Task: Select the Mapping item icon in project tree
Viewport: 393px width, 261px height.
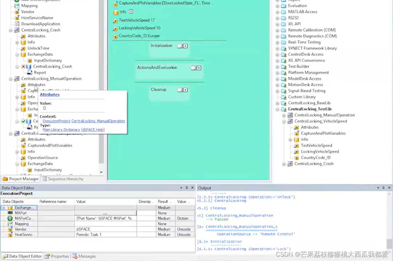Action: tap(17, 6)
